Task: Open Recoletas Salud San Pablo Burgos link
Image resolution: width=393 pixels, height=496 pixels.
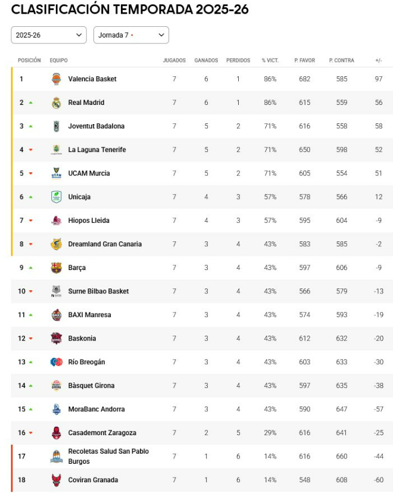Action: (x=108, y=456)
